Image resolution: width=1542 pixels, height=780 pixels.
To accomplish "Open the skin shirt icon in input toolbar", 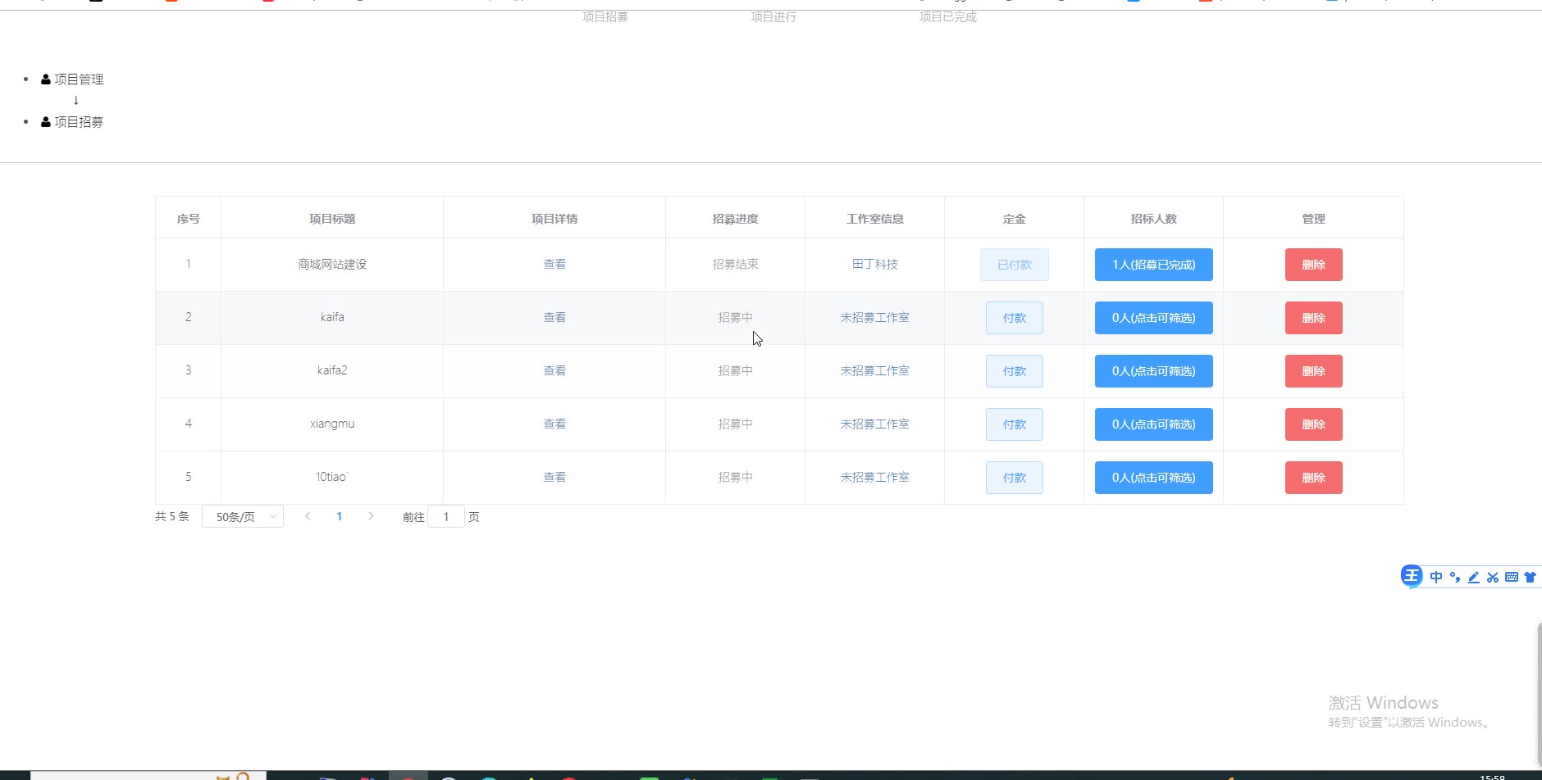I will pyautogui.click(x=1530, y=577).
